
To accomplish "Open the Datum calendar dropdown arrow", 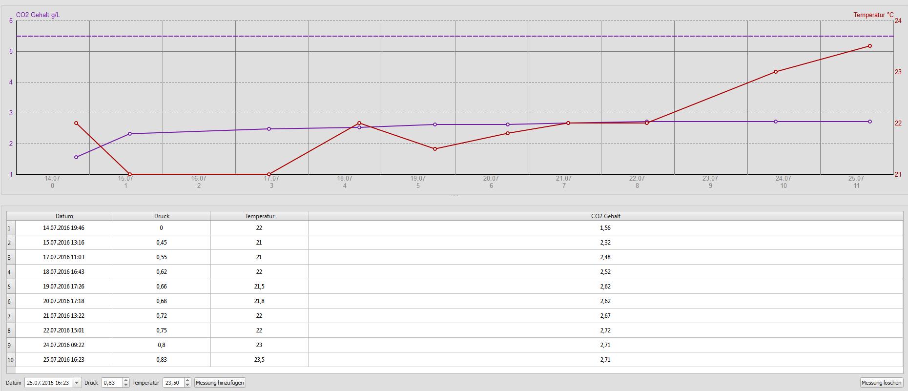I will click(x=77, y=383).
